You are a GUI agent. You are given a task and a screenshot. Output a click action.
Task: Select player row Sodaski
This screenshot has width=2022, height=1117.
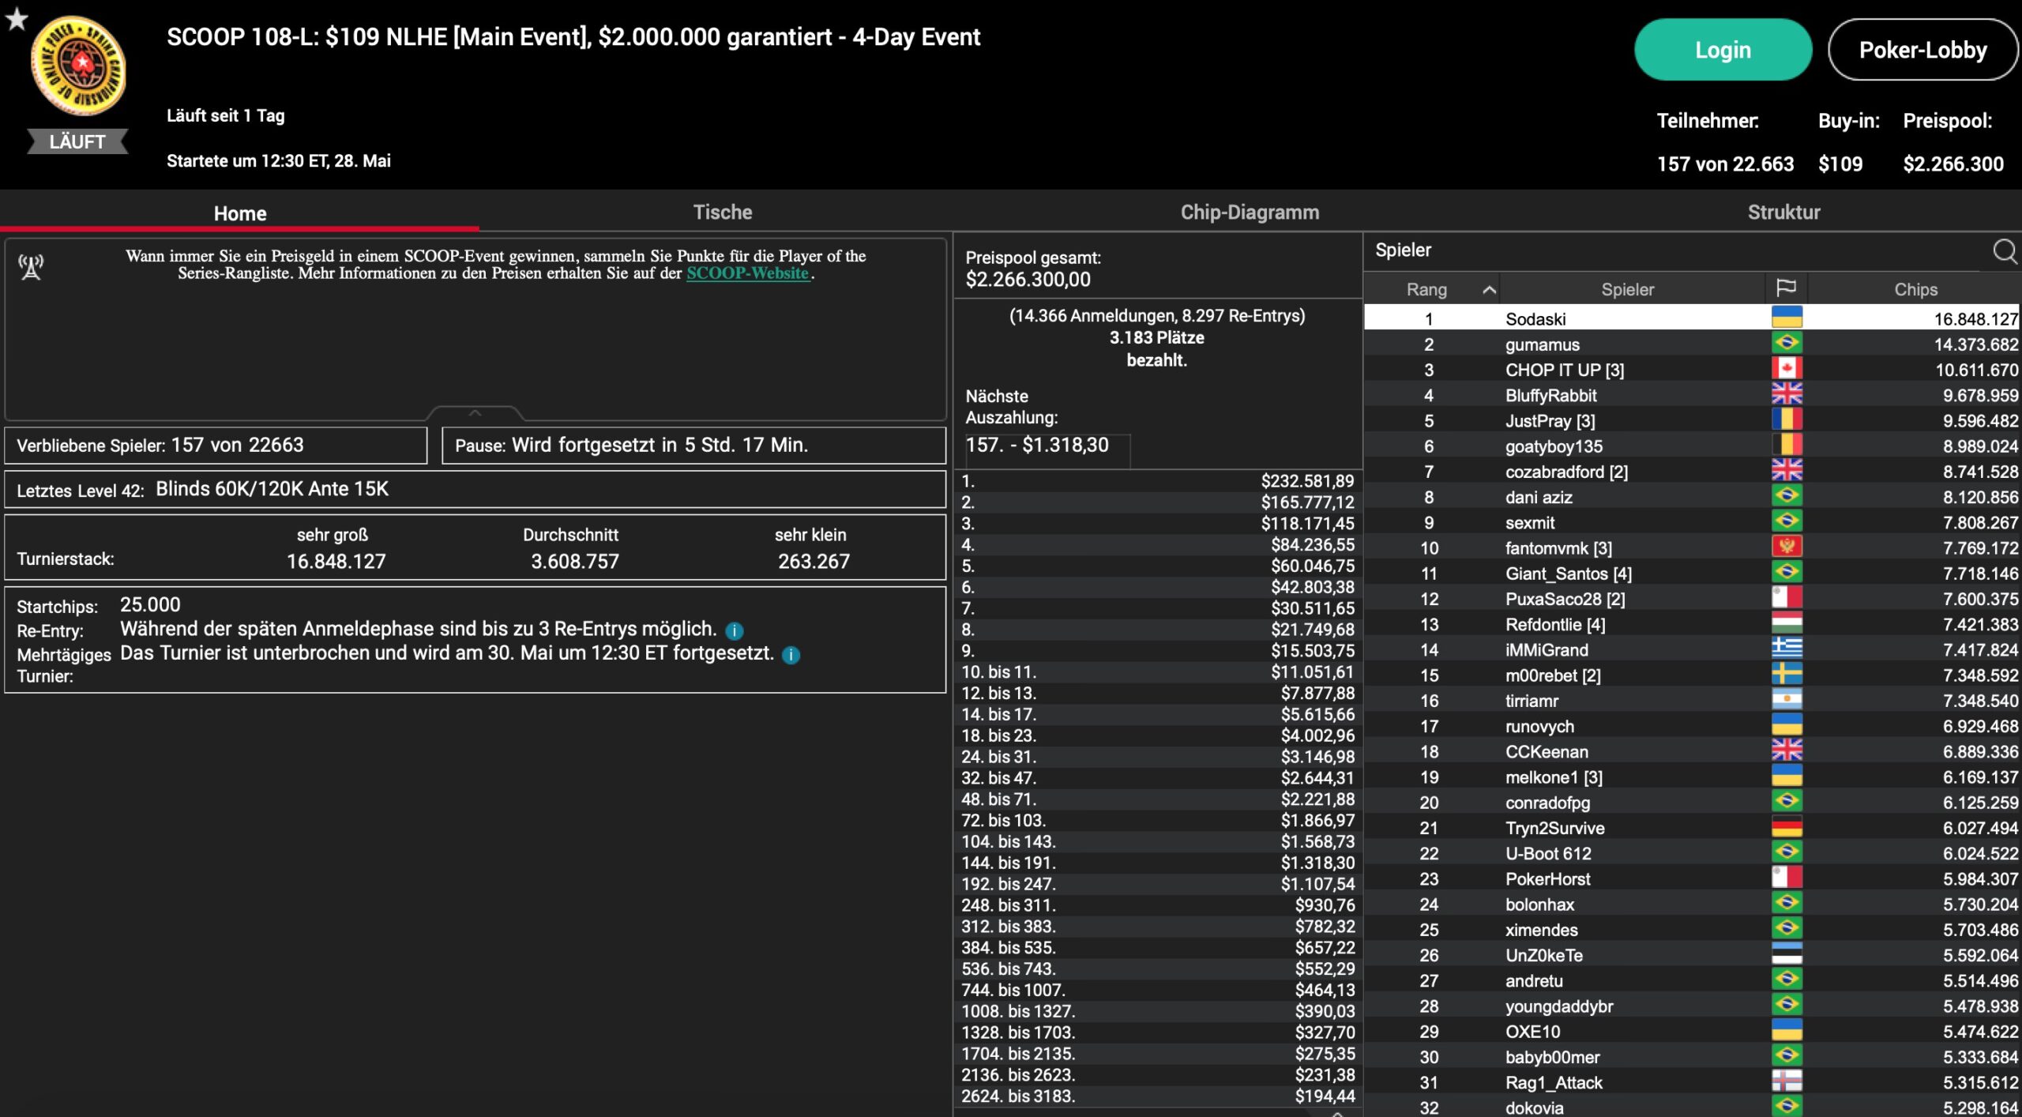[1692, 318]
